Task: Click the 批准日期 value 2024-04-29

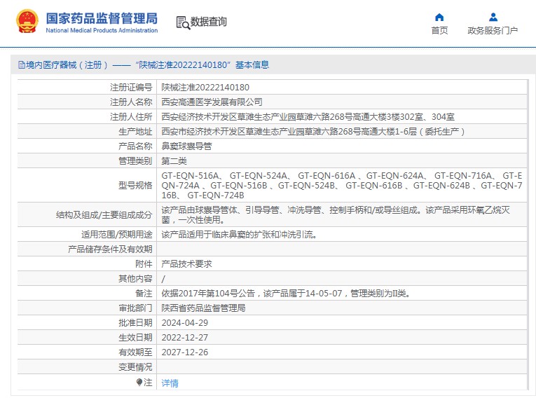Action: coord(185,322)
